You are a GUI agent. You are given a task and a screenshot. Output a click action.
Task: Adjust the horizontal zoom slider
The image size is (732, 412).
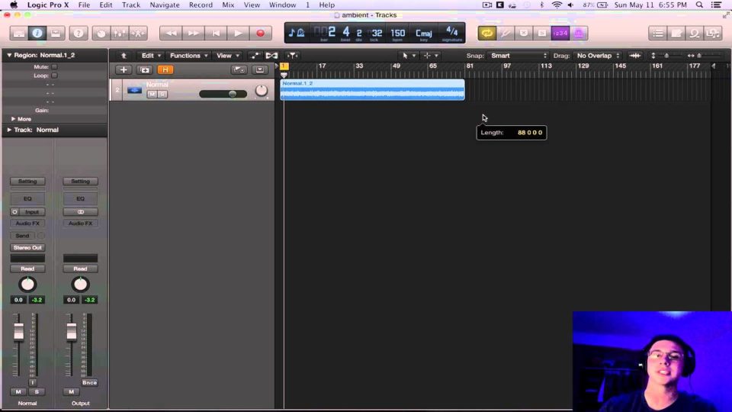[699, 56]
